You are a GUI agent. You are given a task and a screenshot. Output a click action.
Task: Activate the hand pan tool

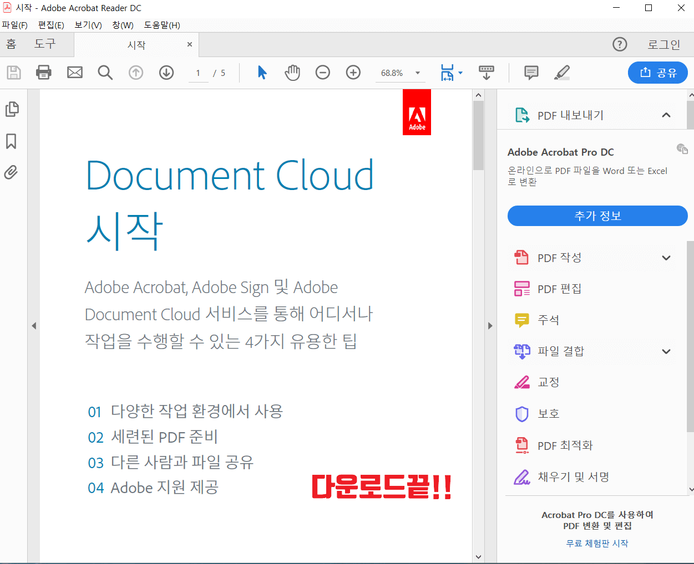pyautogui.click(x=292, y=73)
